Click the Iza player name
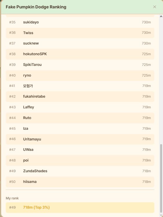 [26, 128]
